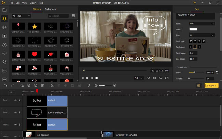Switch to the Background tab
The width and height of the screenshot is (222, 139).
(x=51, y=9)
